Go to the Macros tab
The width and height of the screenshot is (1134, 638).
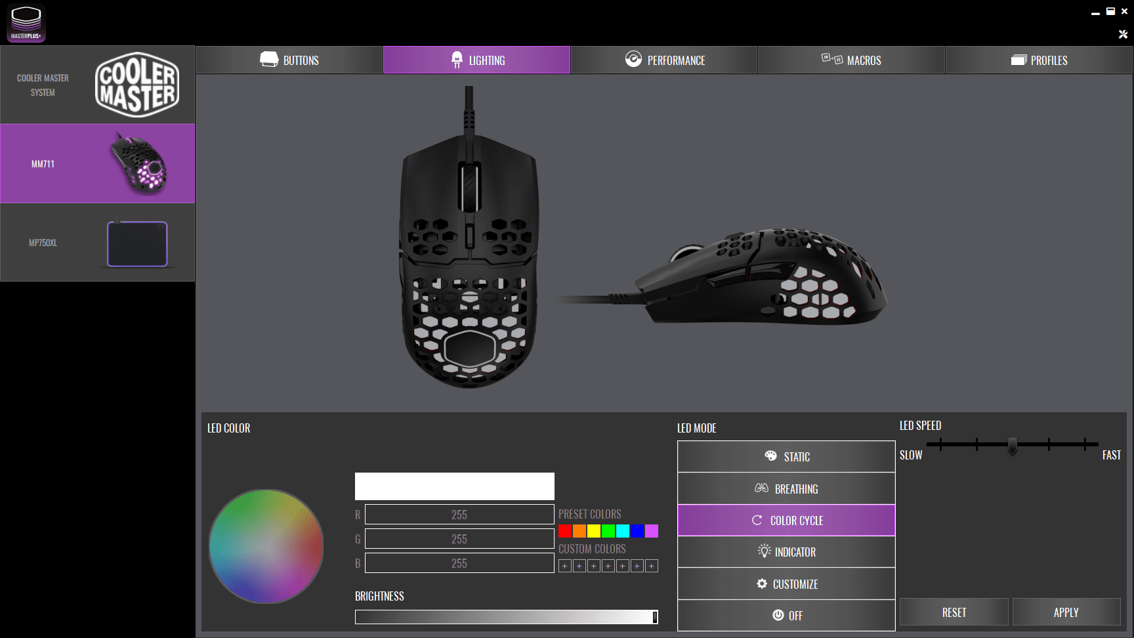pos(851,60)
